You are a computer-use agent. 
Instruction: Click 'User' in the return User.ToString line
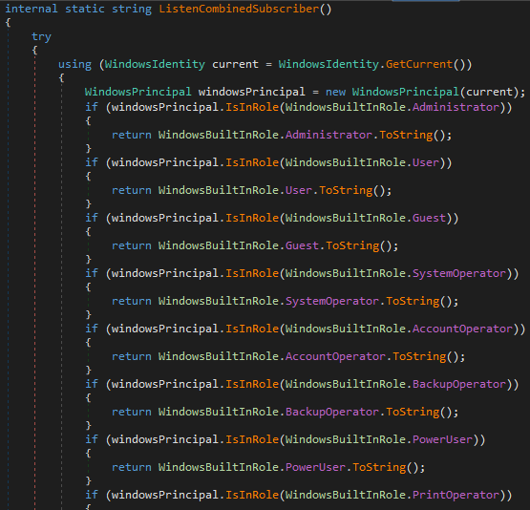[x=299, y=190]
